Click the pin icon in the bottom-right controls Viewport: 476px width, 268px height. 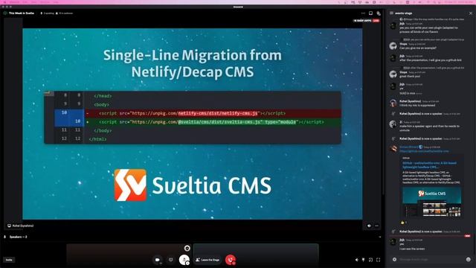pos(364,260)
